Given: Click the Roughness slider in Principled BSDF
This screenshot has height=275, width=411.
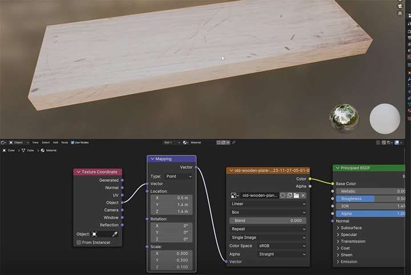Looking at the screenshot, I should click(370, 199).
